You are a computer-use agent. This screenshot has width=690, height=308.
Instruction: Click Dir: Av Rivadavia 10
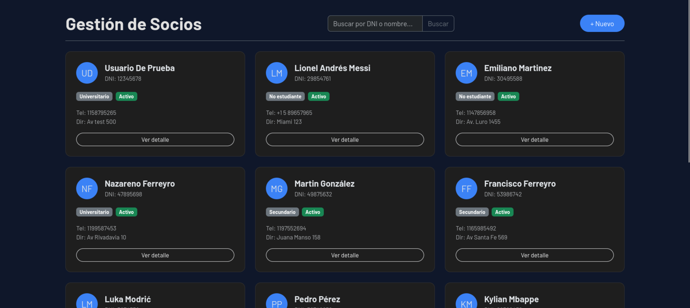(x=101, y=237)
